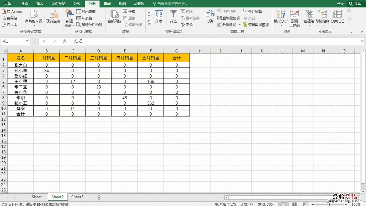Click Show Queries (显示查询)
Screen dimensions: 366x206
86,12
